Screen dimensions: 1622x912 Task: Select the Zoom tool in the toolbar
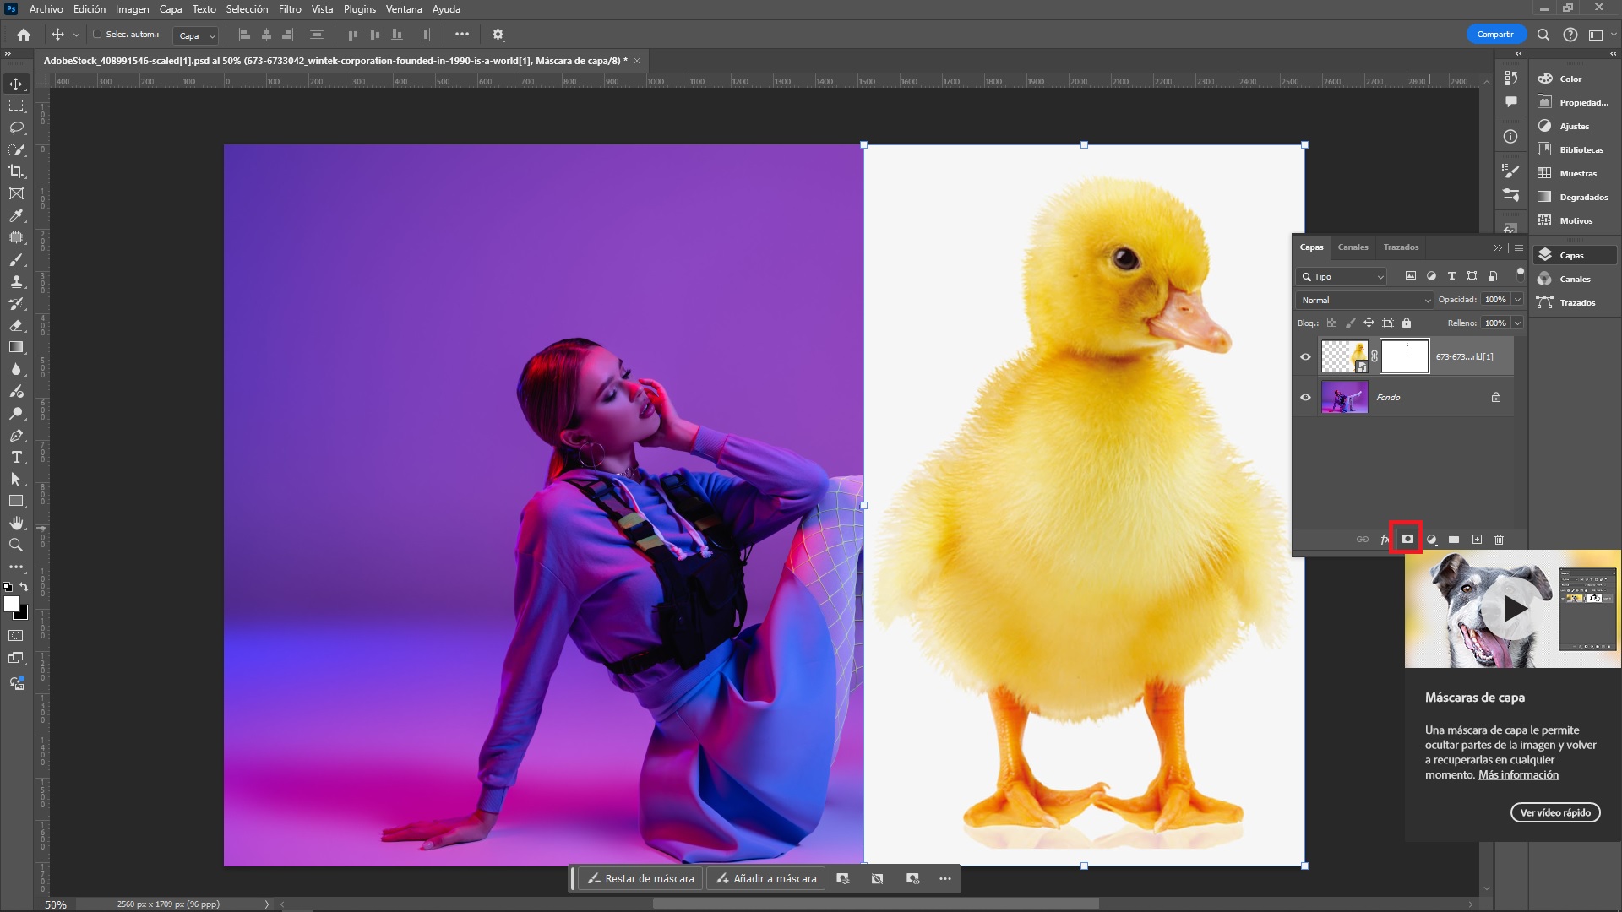(16, 545)
